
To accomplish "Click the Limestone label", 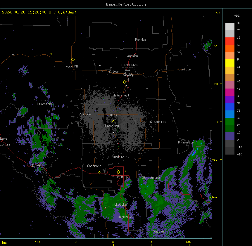I will (45, 104).
